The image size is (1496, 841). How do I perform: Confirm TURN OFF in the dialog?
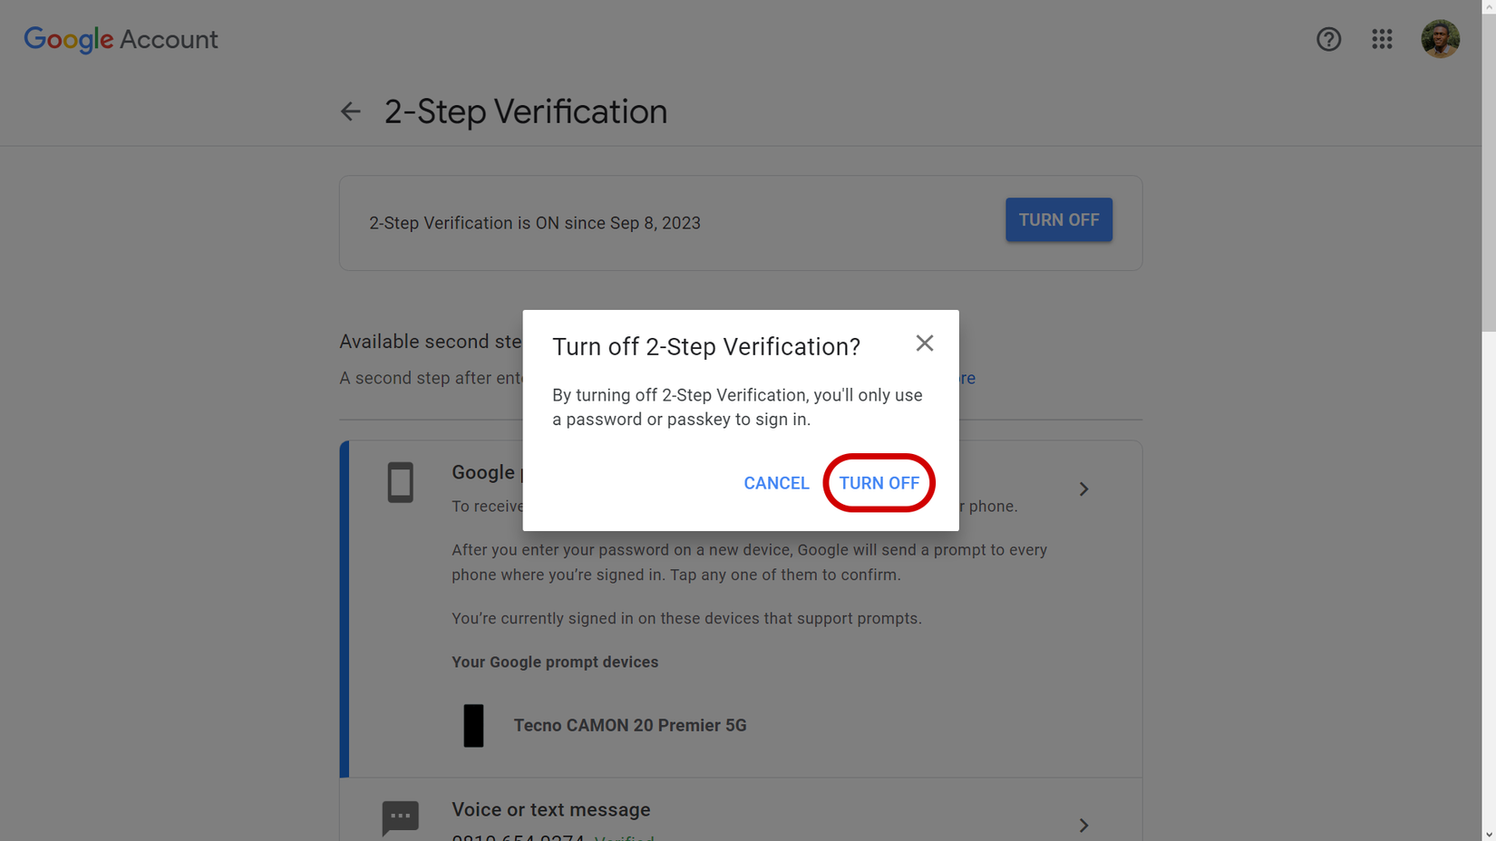(879, 483)
